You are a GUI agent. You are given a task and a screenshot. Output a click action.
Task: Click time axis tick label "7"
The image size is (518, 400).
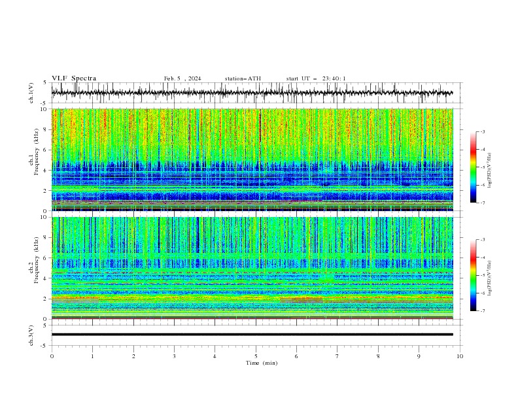tap(337, 356)
